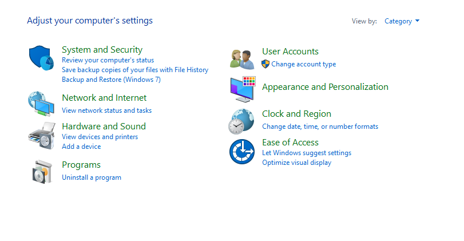Click the dropdown arrow next to Category

[417, 21]
